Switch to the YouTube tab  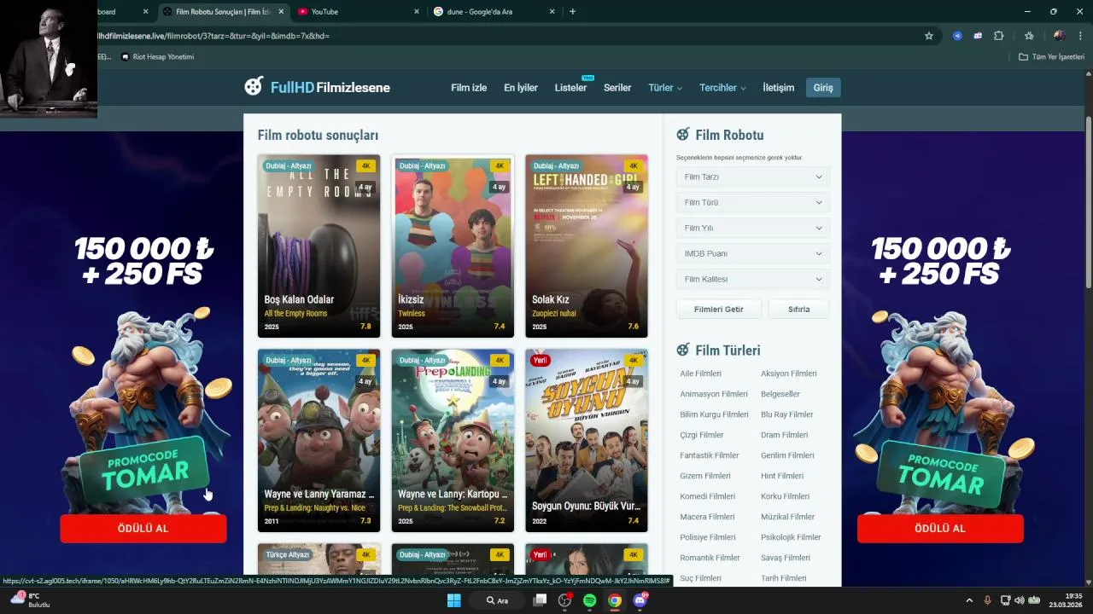pyautogui.click(x=359, y=12)
